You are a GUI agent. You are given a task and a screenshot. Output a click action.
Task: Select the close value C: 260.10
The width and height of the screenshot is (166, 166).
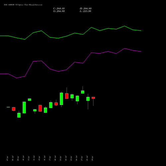pyautogui.click(x=59, y=9)
